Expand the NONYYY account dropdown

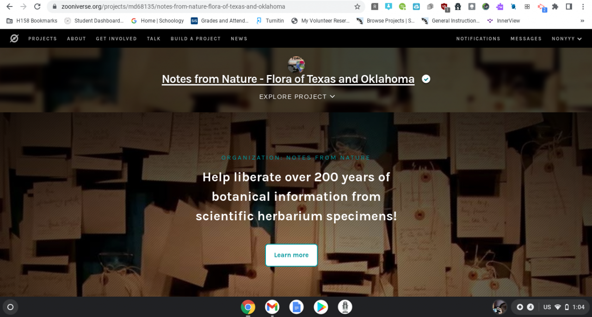click(567, 39)
